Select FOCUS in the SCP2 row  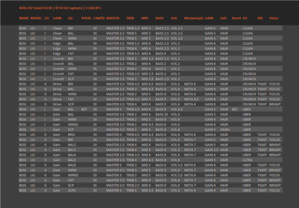point(274,191)
